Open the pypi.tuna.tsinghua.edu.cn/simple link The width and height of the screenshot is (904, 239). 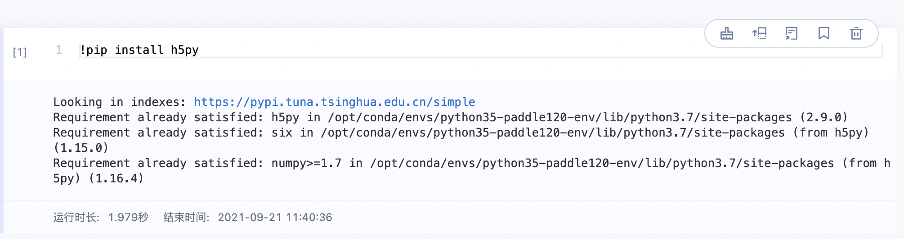pos(335,102)
